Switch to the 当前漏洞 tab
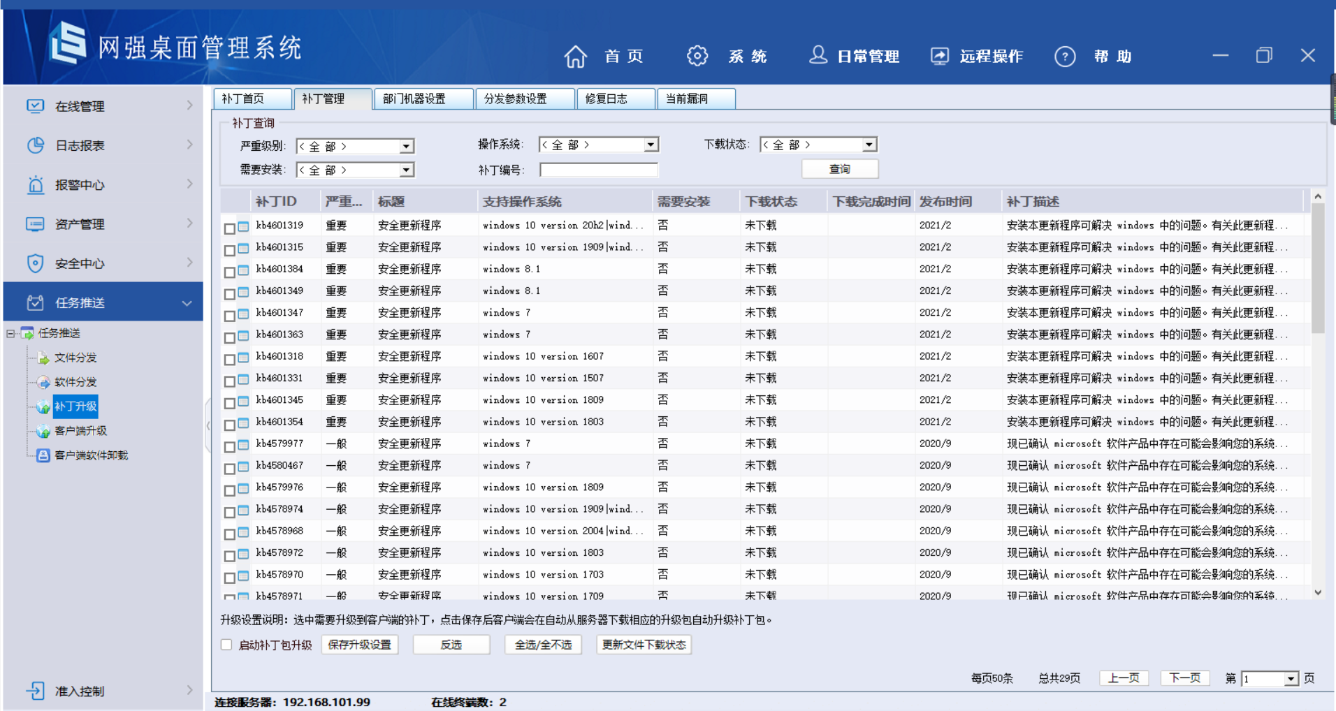Image resolution: width=1336 pixels, height=711 pixels. coord(696,98)
